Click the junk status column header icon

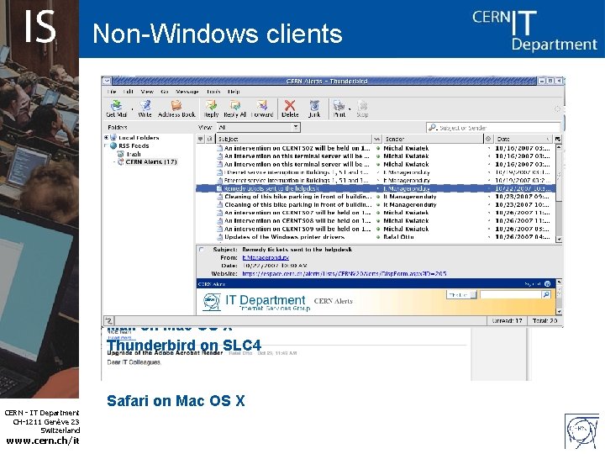click(x=488, y=139)
